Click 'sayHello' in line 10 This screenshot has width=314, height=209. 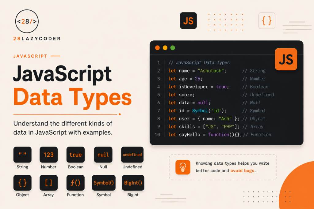tap(190, 135)
